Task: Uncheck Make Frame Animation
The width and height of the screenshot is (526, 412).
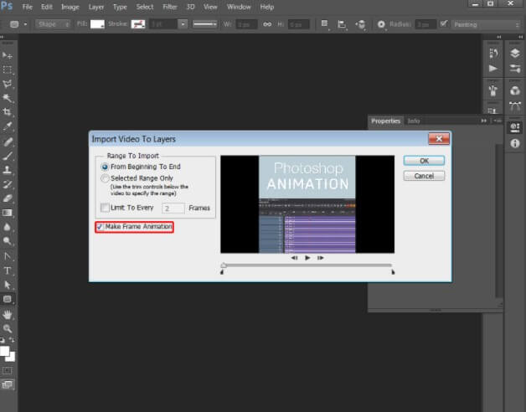Action: [100, 227]
